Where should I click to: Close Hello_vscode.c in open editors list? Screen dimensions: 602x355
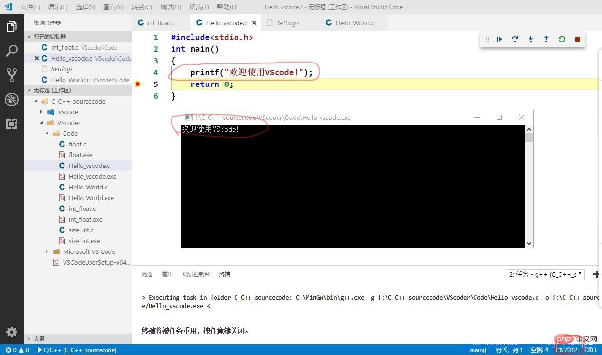click(37, 58)
